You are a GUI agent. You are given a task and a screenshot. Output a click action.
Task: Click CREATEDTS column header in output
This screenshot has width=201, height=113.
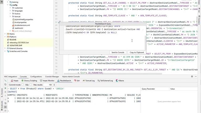click(x=22, y=95)
